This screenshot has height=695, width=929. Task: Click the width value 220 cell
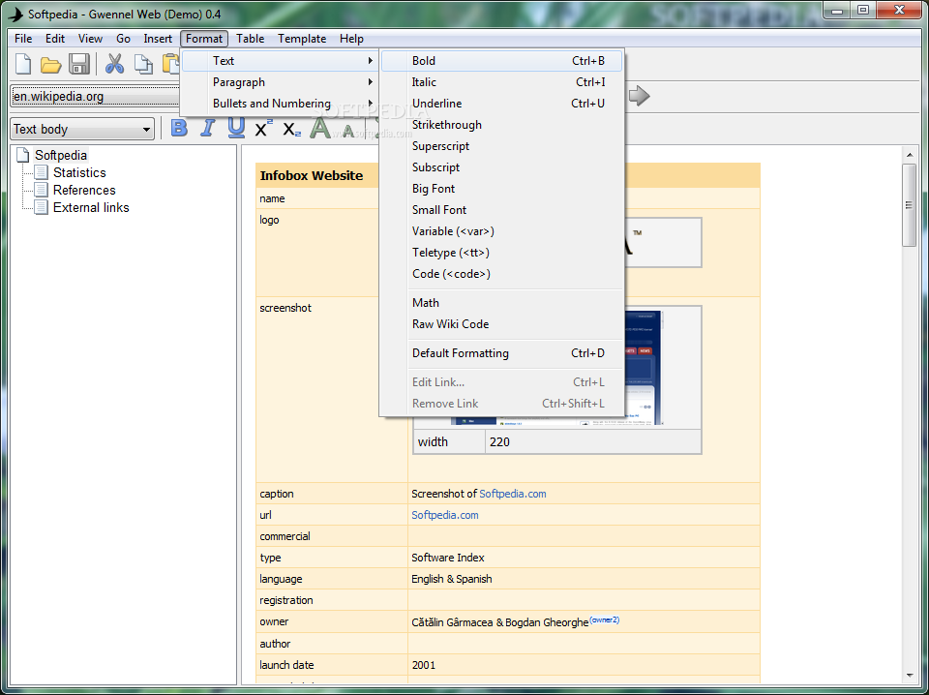pos(593,442)
